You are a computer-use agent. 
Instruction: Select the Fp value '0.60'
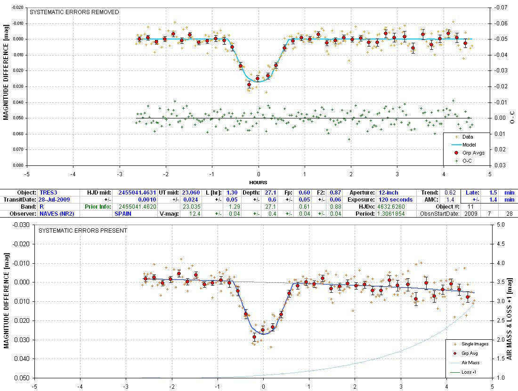304,193
